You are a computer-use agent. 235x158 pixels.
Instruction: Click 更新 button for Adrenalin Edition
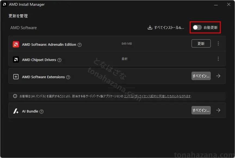[201, 44]
